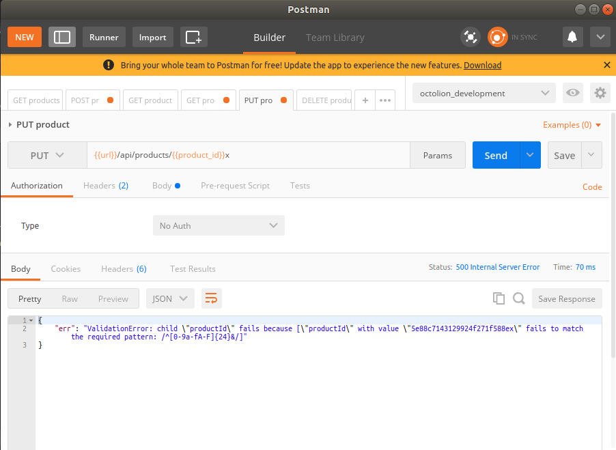Click the Params button

pyautogui.click(x=438, y=155)
